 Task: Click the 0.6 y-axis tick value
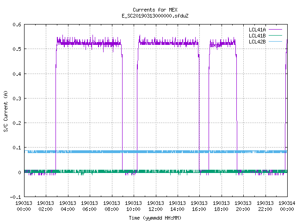17,25
